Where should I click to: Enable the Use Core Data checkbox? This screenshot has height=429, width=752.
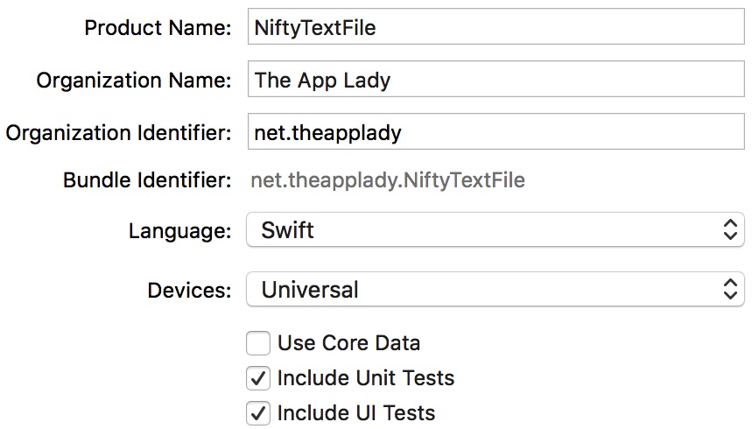(x=258, y=343)
